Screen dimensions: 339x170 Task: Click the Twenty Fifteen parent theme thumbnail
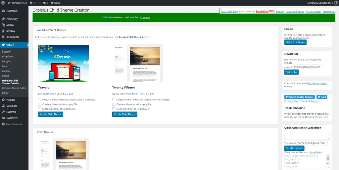click(x=137, y=63)
